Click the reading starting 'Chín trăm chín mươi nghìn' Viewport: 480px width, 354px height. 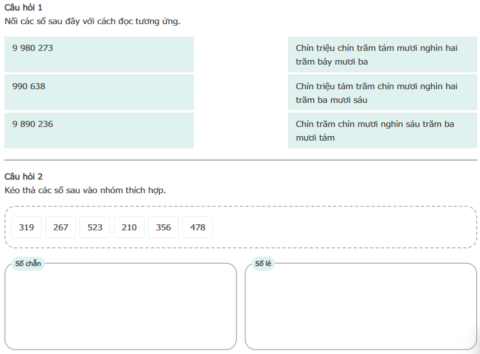point(382,130)
